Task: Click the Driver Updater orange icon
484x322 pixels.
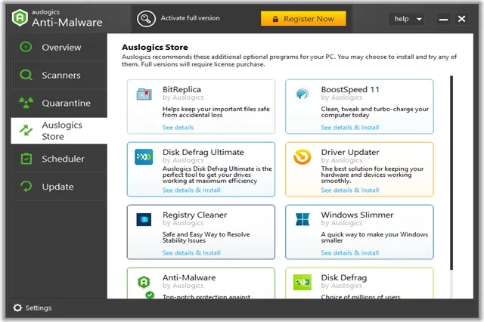Action: point(302,157)
